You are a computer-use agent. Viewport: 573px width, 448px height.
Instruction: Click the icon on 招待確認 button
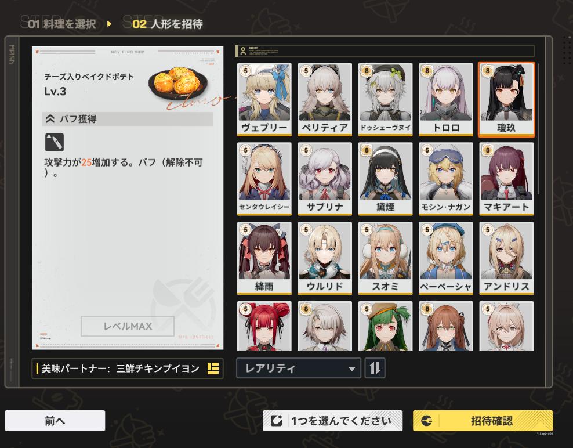[x=426, y=421]
